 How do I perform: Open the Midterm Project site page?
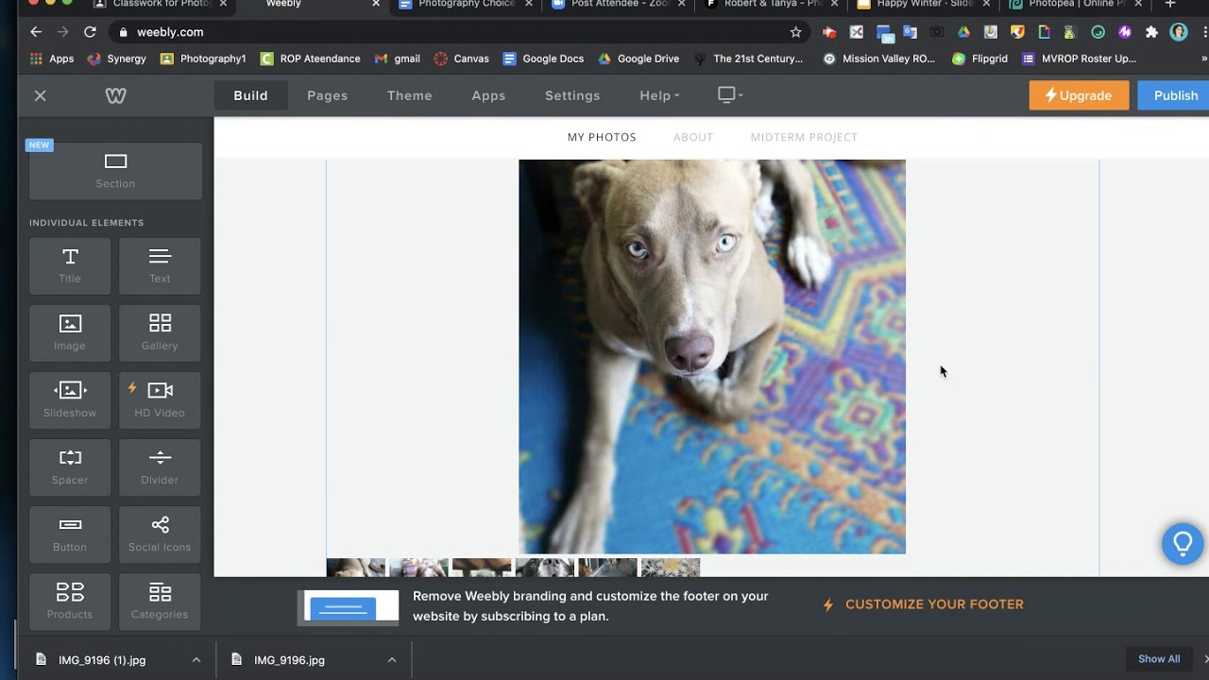pyautogui.click(x=804, y=137)
